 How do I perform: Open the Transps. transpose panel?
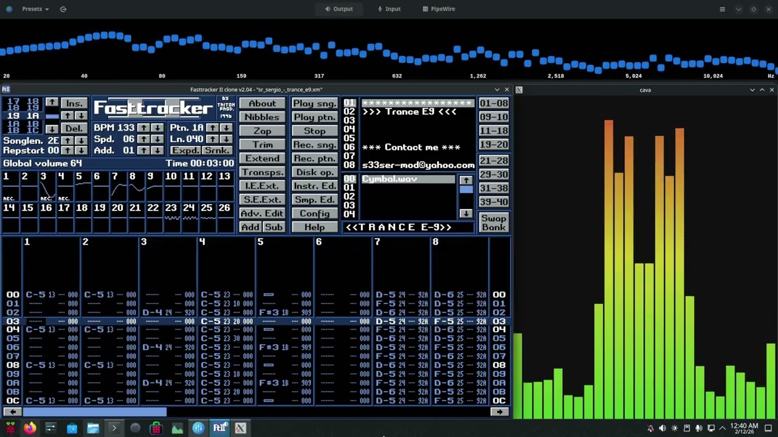pos(263,172)
